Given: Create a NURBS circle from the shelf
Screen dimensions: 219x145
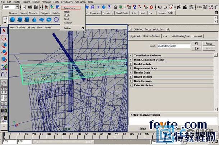Looking at the screenshot, I should [x=56, y=19].
